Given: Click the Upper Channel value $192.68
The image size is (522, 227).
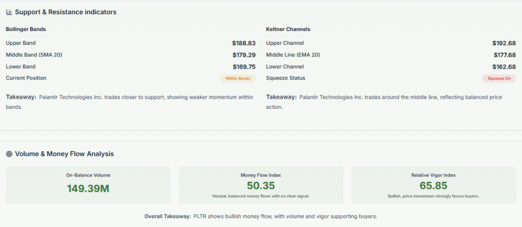Looking at the screenshot, I should point(504,43).
